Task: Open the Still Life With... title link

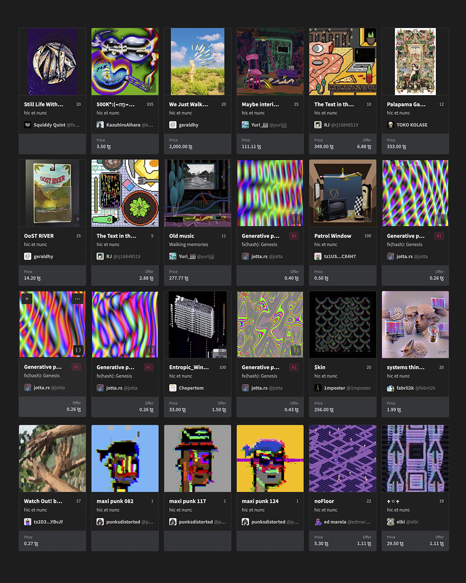Action: tap(44, 105)
